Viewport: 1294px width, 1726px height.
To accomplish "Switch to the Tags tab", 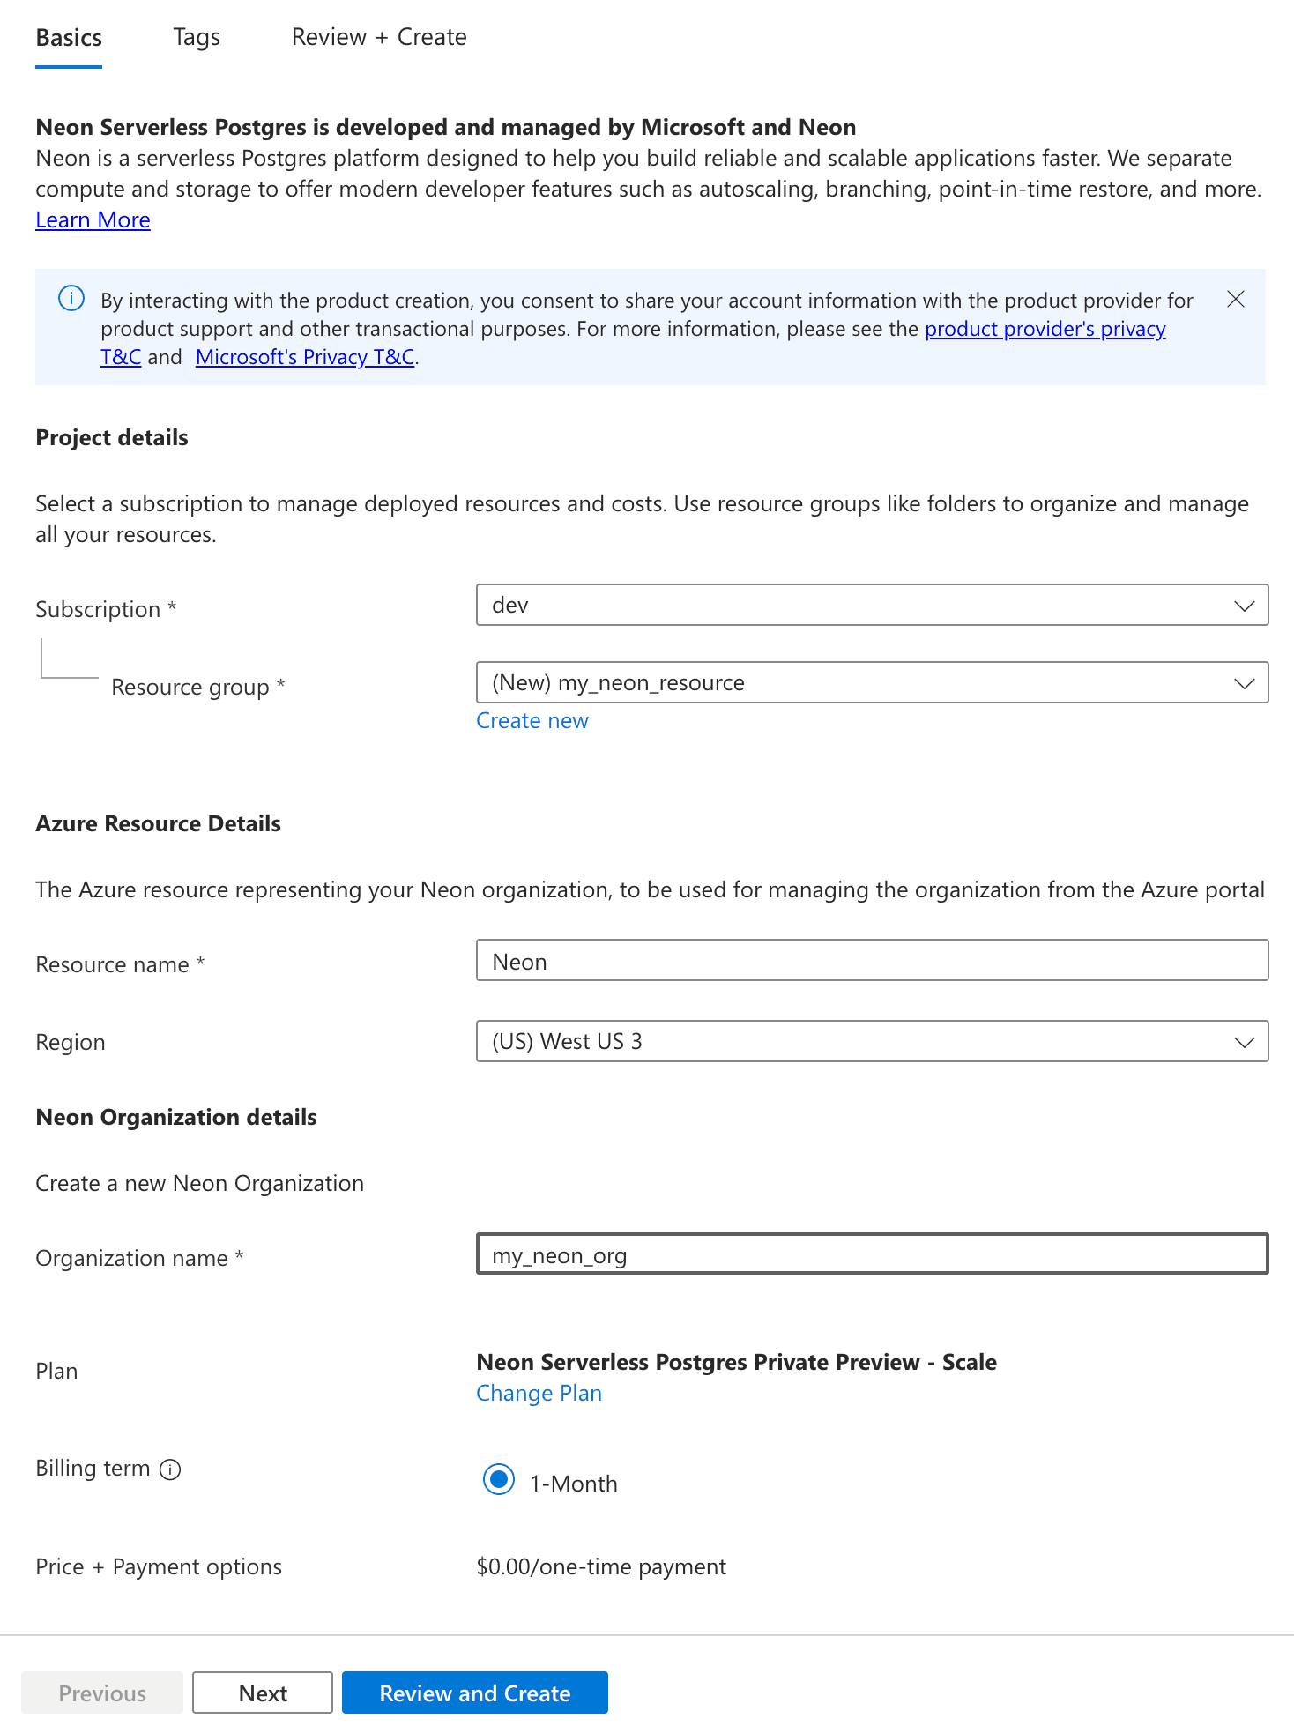I will tap(196, 37).
